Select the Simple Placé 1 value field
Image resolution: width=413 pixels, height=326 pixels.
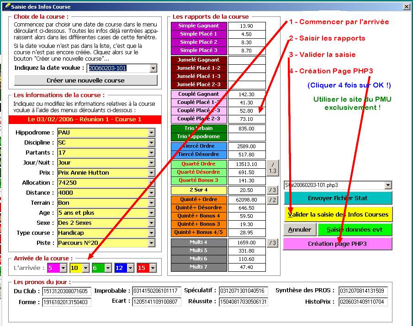click(247, 34)
